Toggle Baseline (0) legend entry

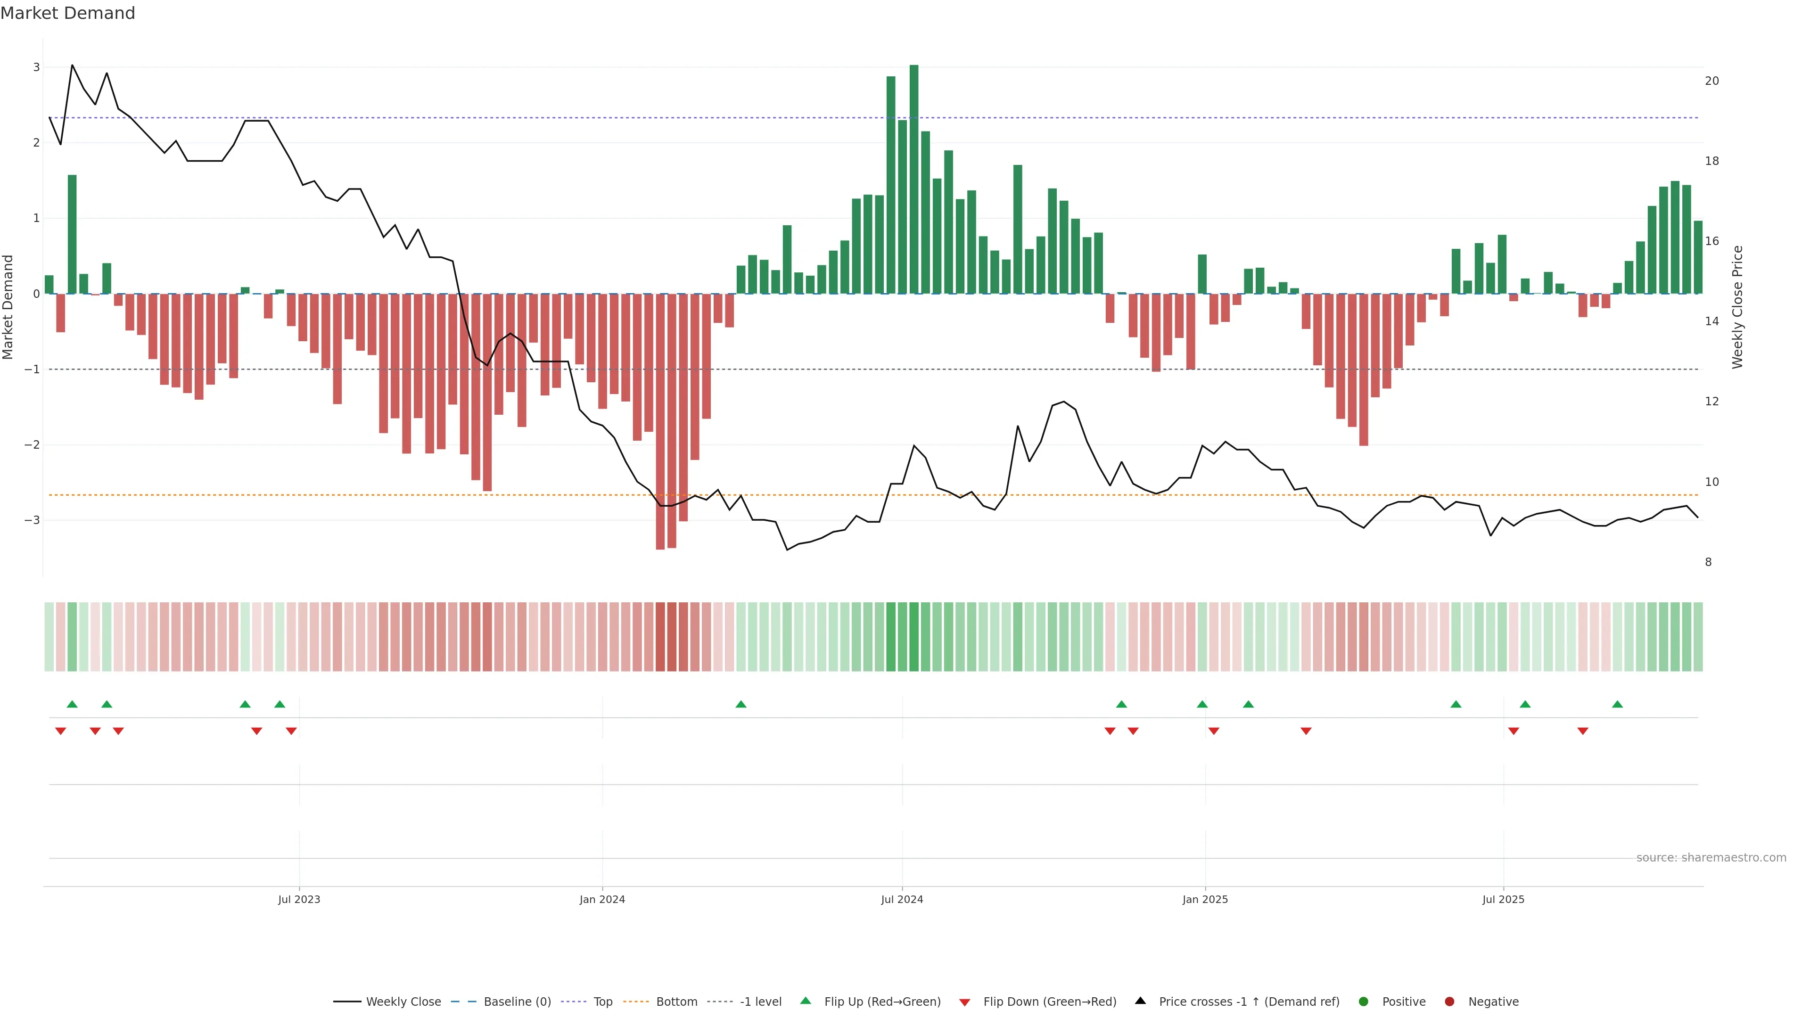[517, 1002]
